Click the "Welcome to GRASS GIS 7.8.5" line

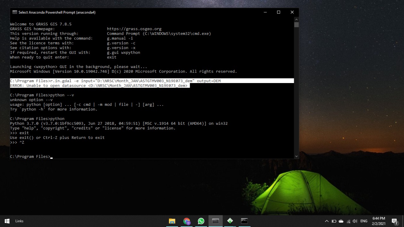tap(41, 24)
